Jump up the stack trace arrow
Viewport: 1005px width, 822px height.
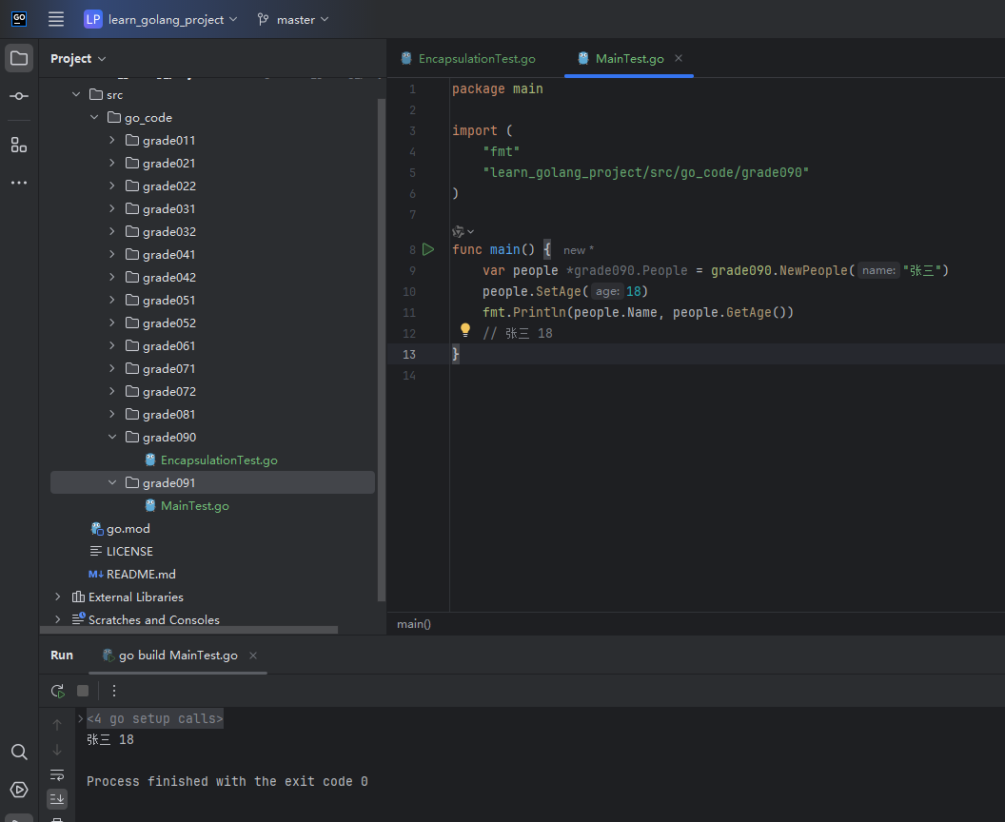[57, 725]
